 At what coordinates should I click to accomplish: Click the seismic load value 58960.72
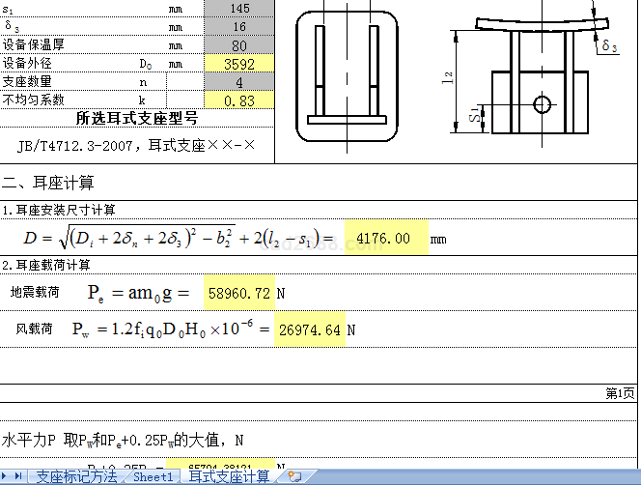[x=238, y=291]
